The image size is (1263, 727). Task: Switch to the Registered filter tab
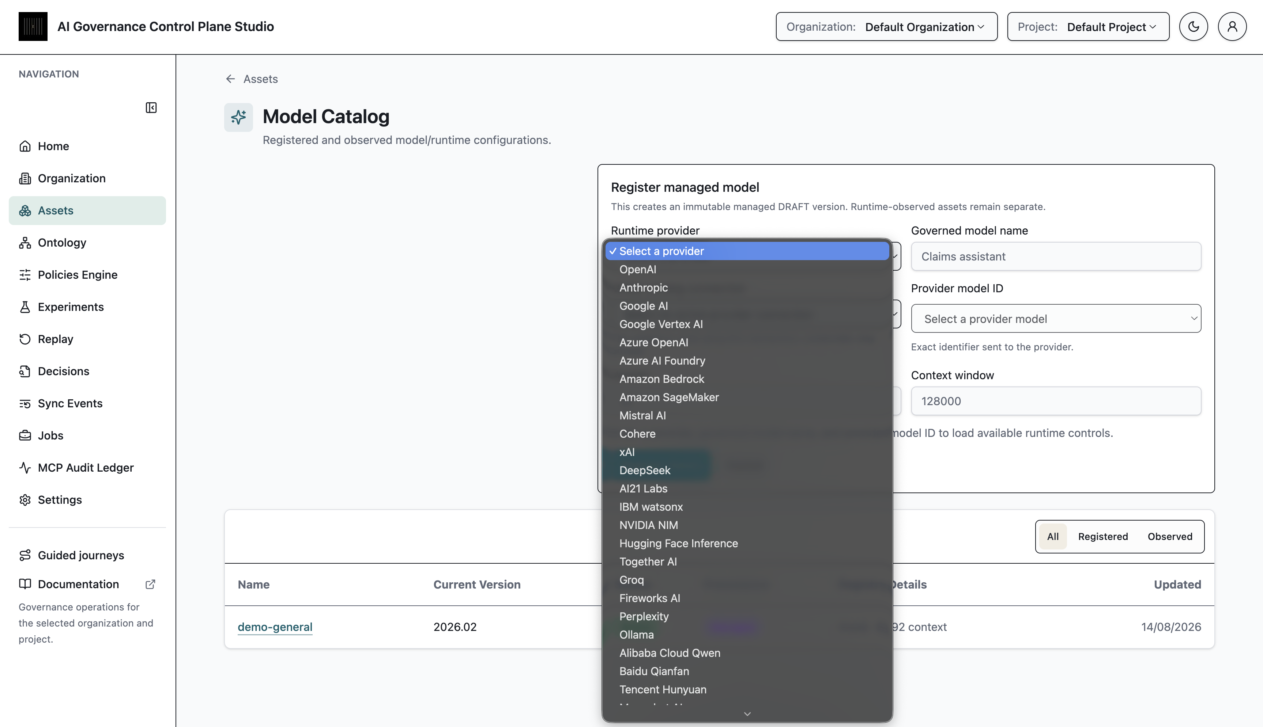[1102, 537]
